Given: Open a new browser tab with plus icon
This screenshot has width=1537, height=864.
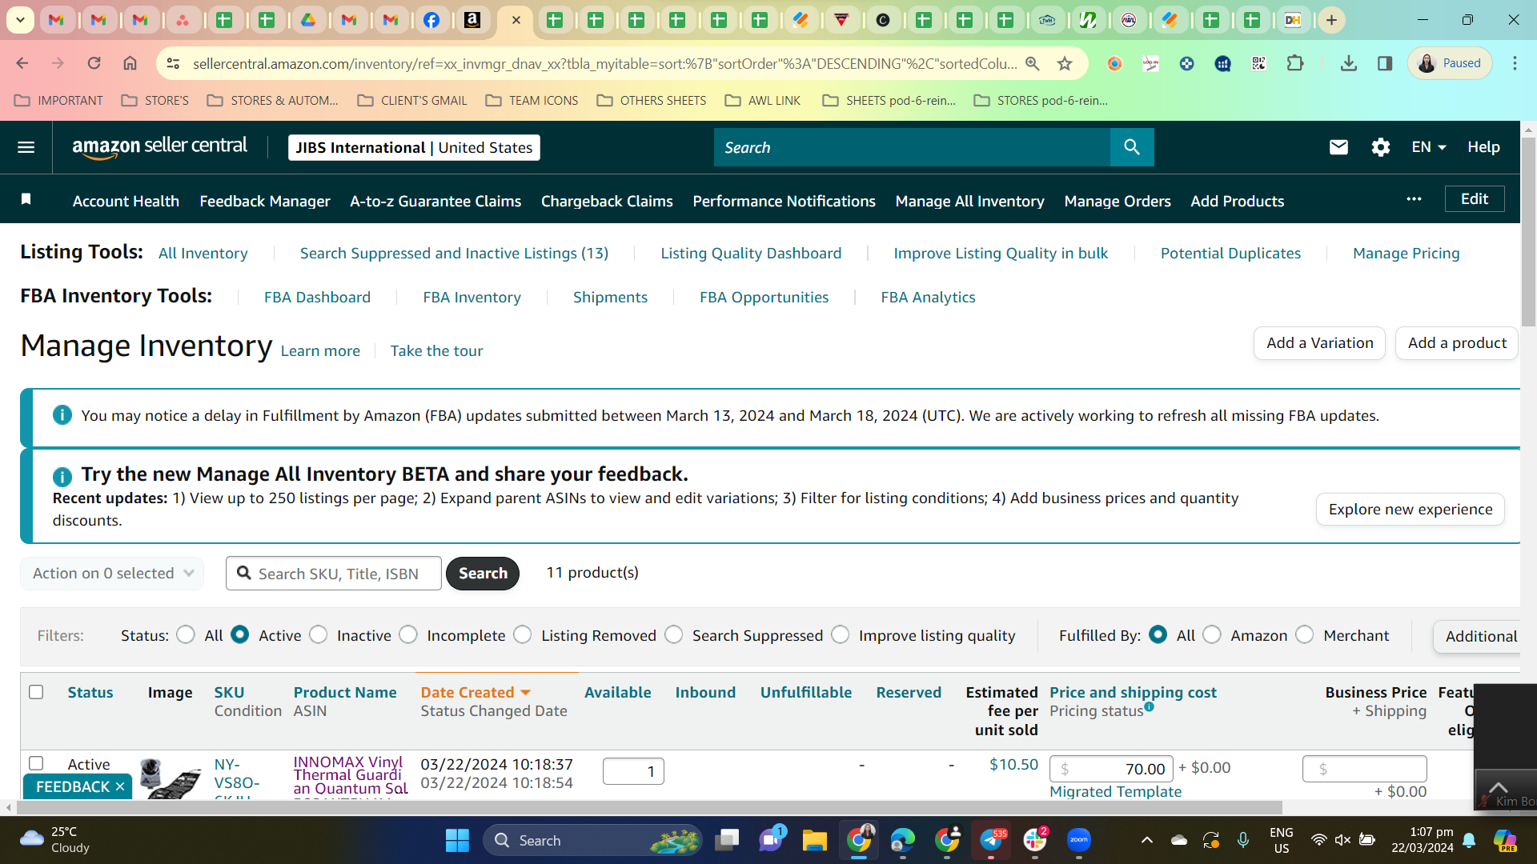Looking at the screenshot, I should (x=1331, y=20).
